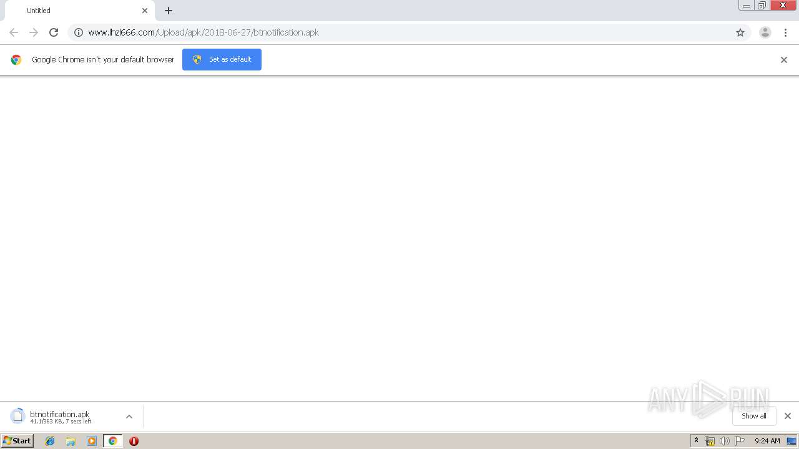
Task: Open the red Opera-style taskbar icon
Action: point(134,441)
